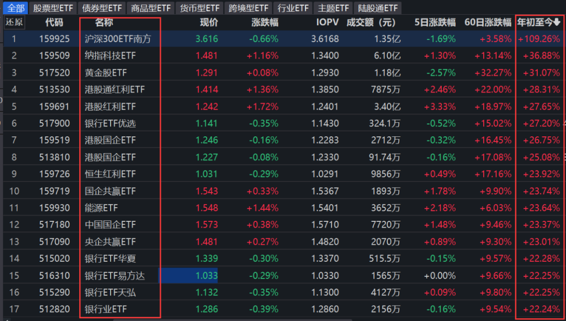
Task: Switch to the 行业ETF tab
Action: (x=293, y=8)
